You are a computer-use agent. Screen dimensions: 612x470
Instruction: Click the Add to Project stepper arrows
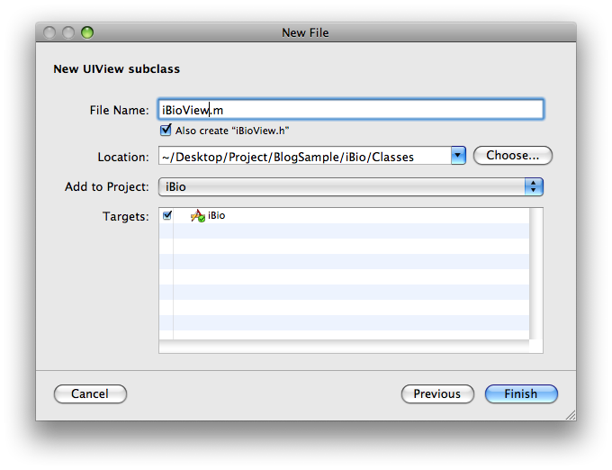point(534,186)
